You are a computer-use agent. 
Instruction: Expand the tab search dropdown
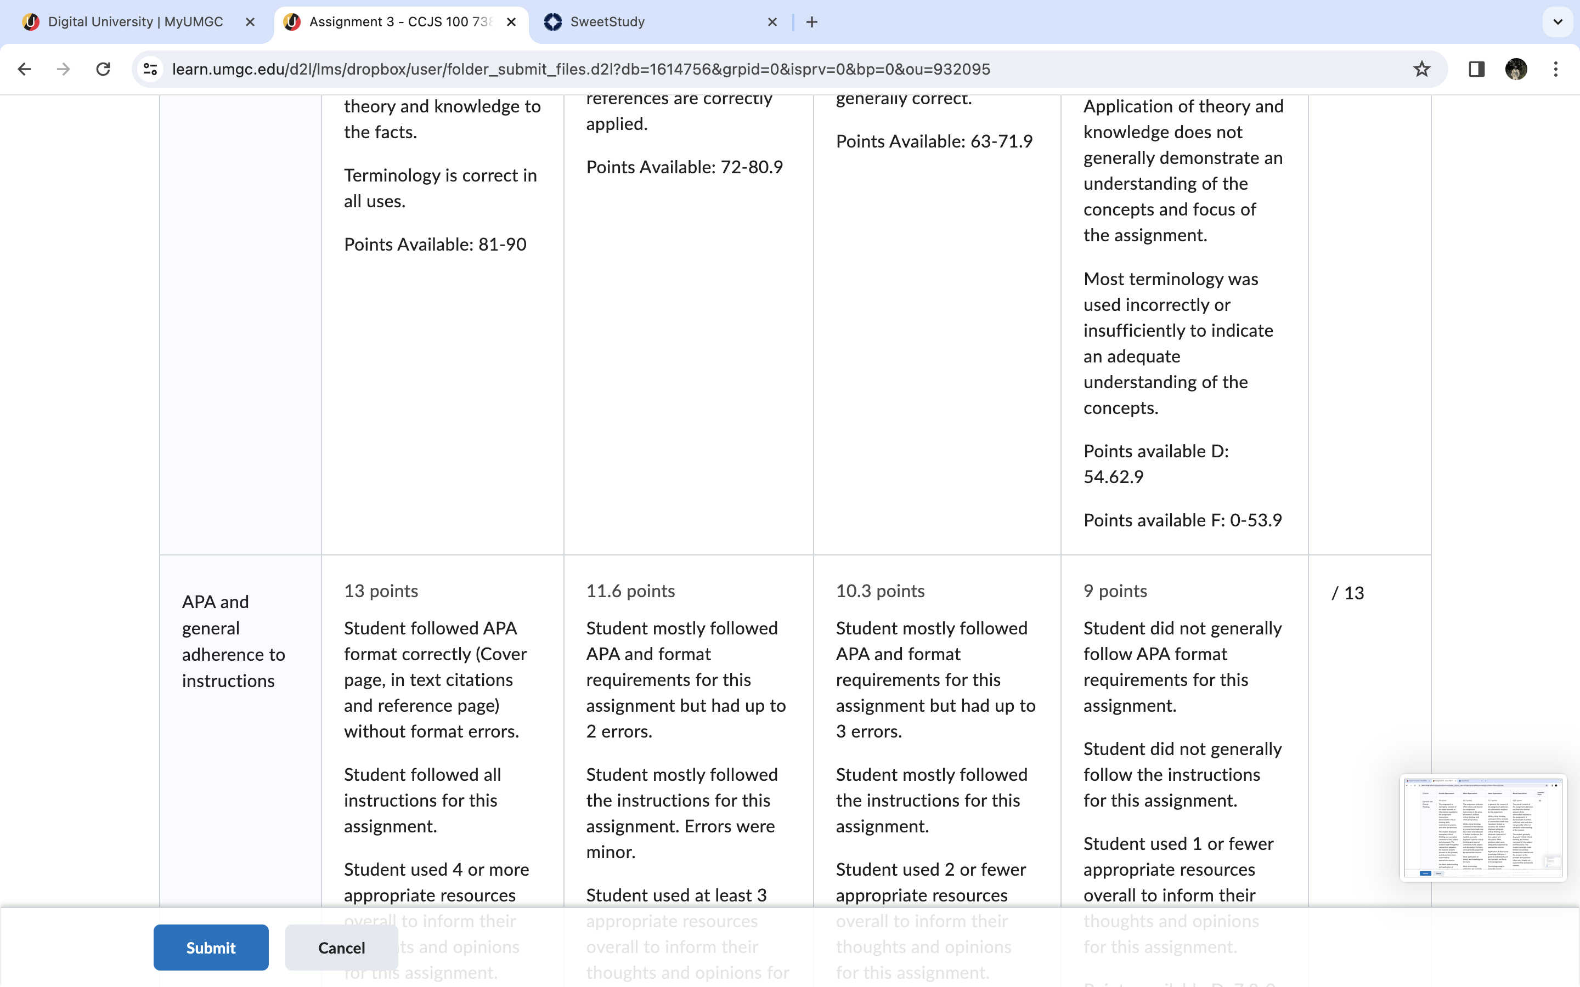click(1558, 22)
